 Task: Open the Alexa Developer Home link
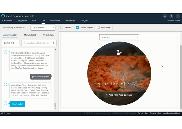171,113
